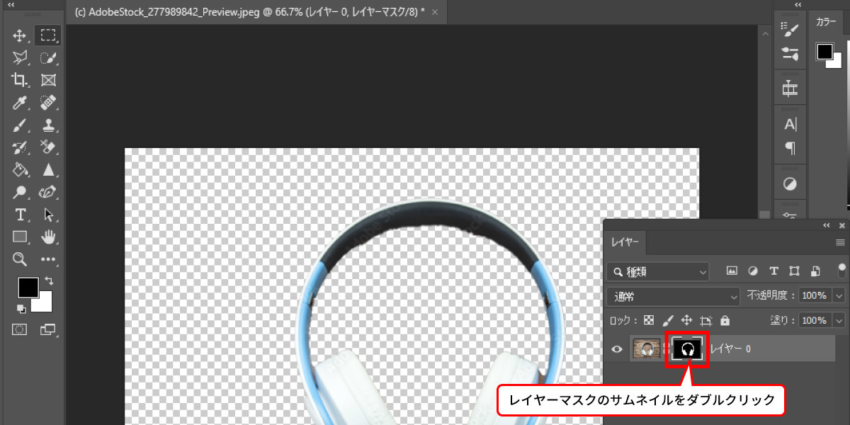Swap foreground and background colors
The image size is (850, 425).
(49, 280)
